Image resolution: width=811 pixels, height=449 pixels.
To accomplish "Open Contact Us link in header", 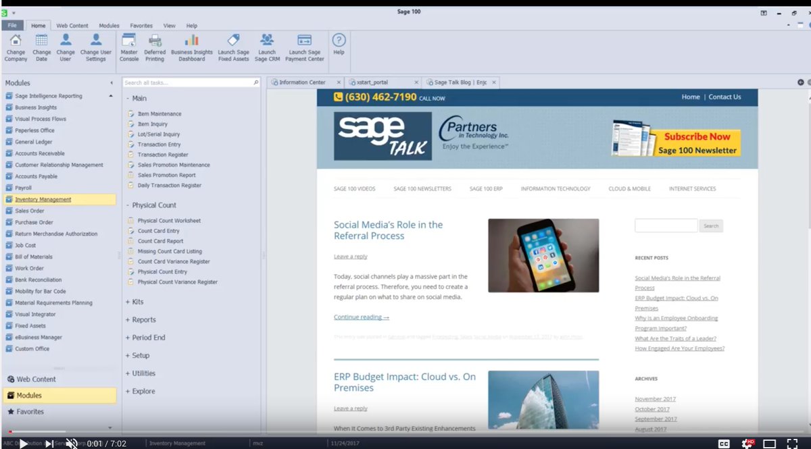I will [x=724, y=97].
